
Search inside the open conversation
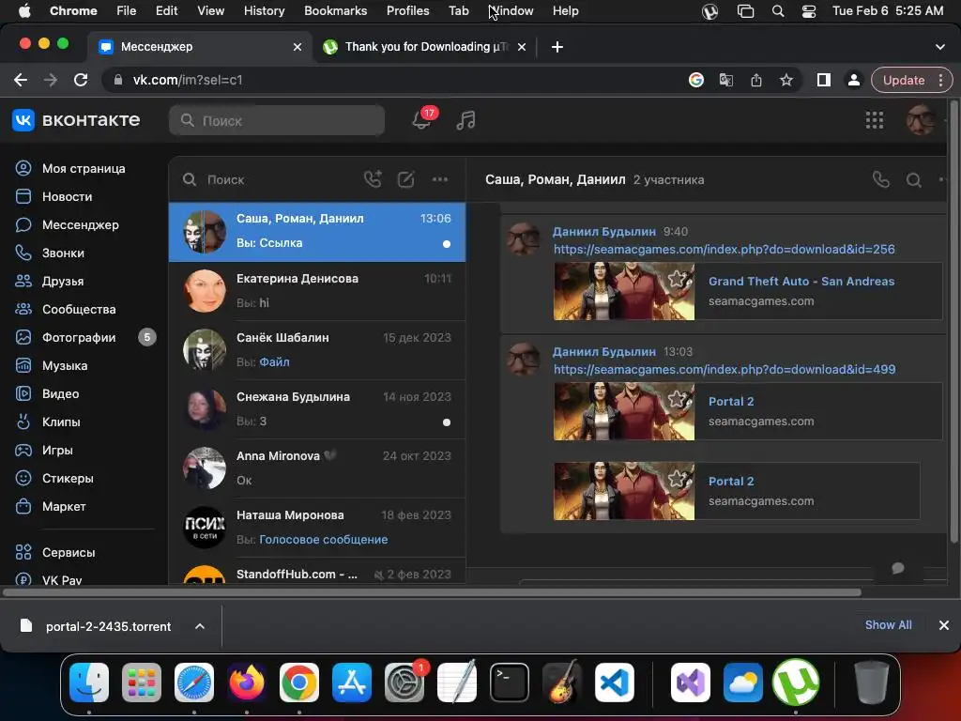click(x=914, y=179)
